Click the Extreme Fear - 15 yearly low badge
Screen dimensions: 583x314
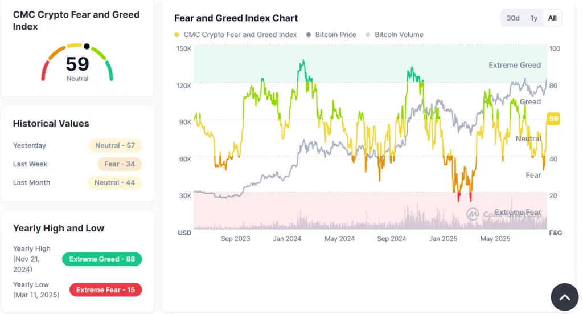pos(105,290)
